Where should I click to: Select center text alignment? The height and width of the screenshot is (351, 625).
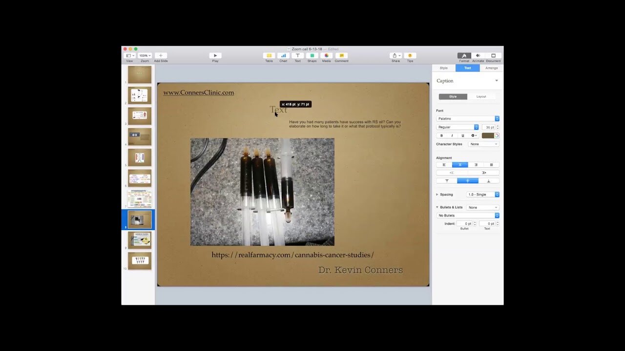(x=460, y=165)
